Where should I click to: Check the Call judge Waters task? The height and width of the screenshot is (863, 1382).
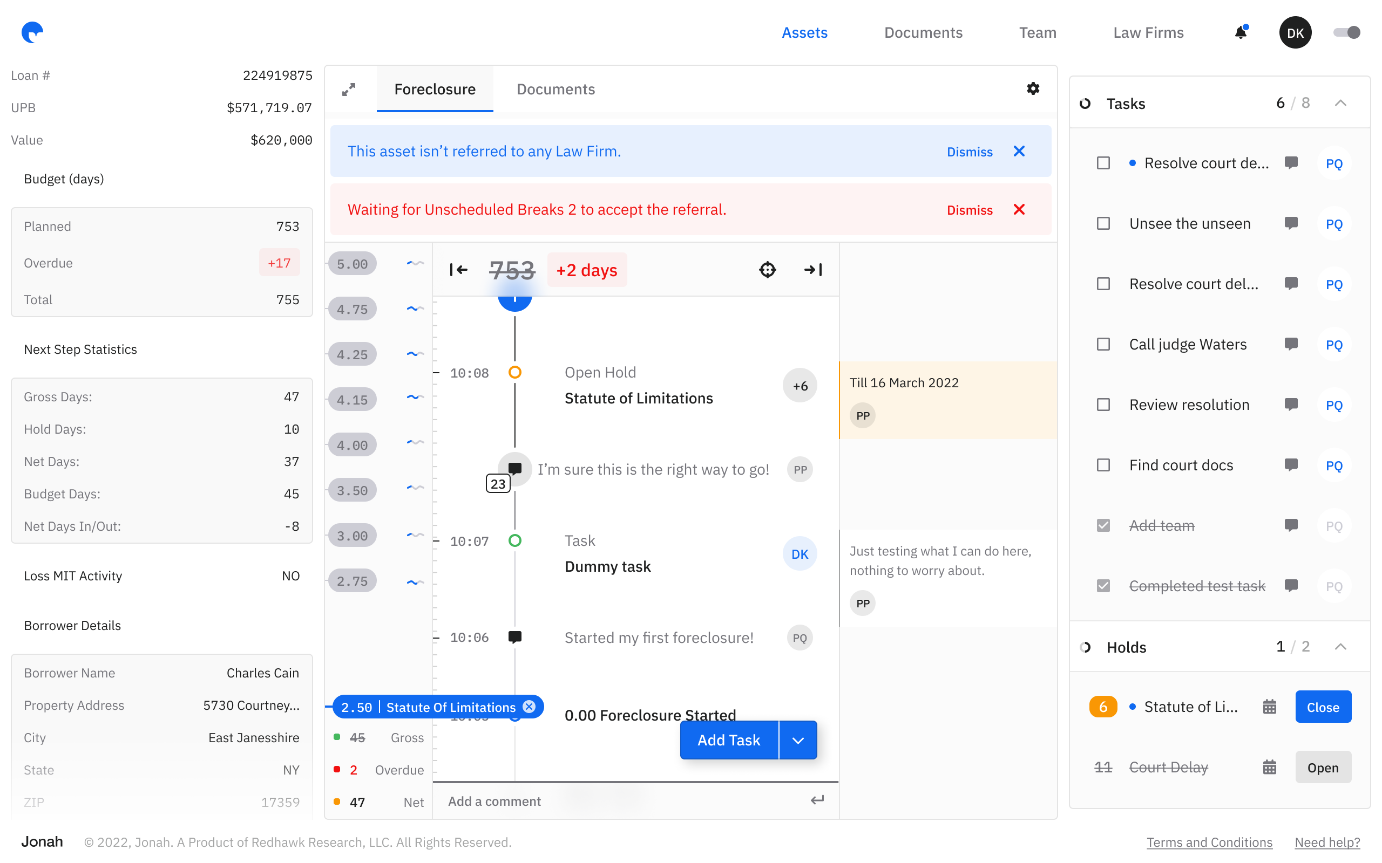coord(1103,344)
